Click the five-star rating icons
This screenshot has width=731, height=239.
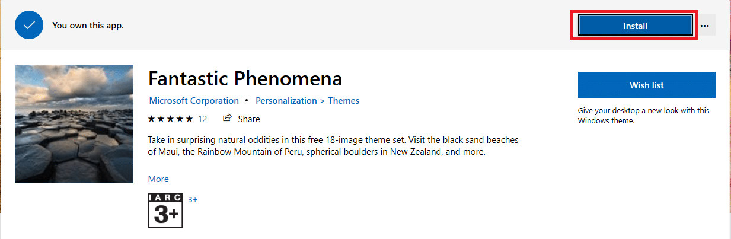(170, 119)
